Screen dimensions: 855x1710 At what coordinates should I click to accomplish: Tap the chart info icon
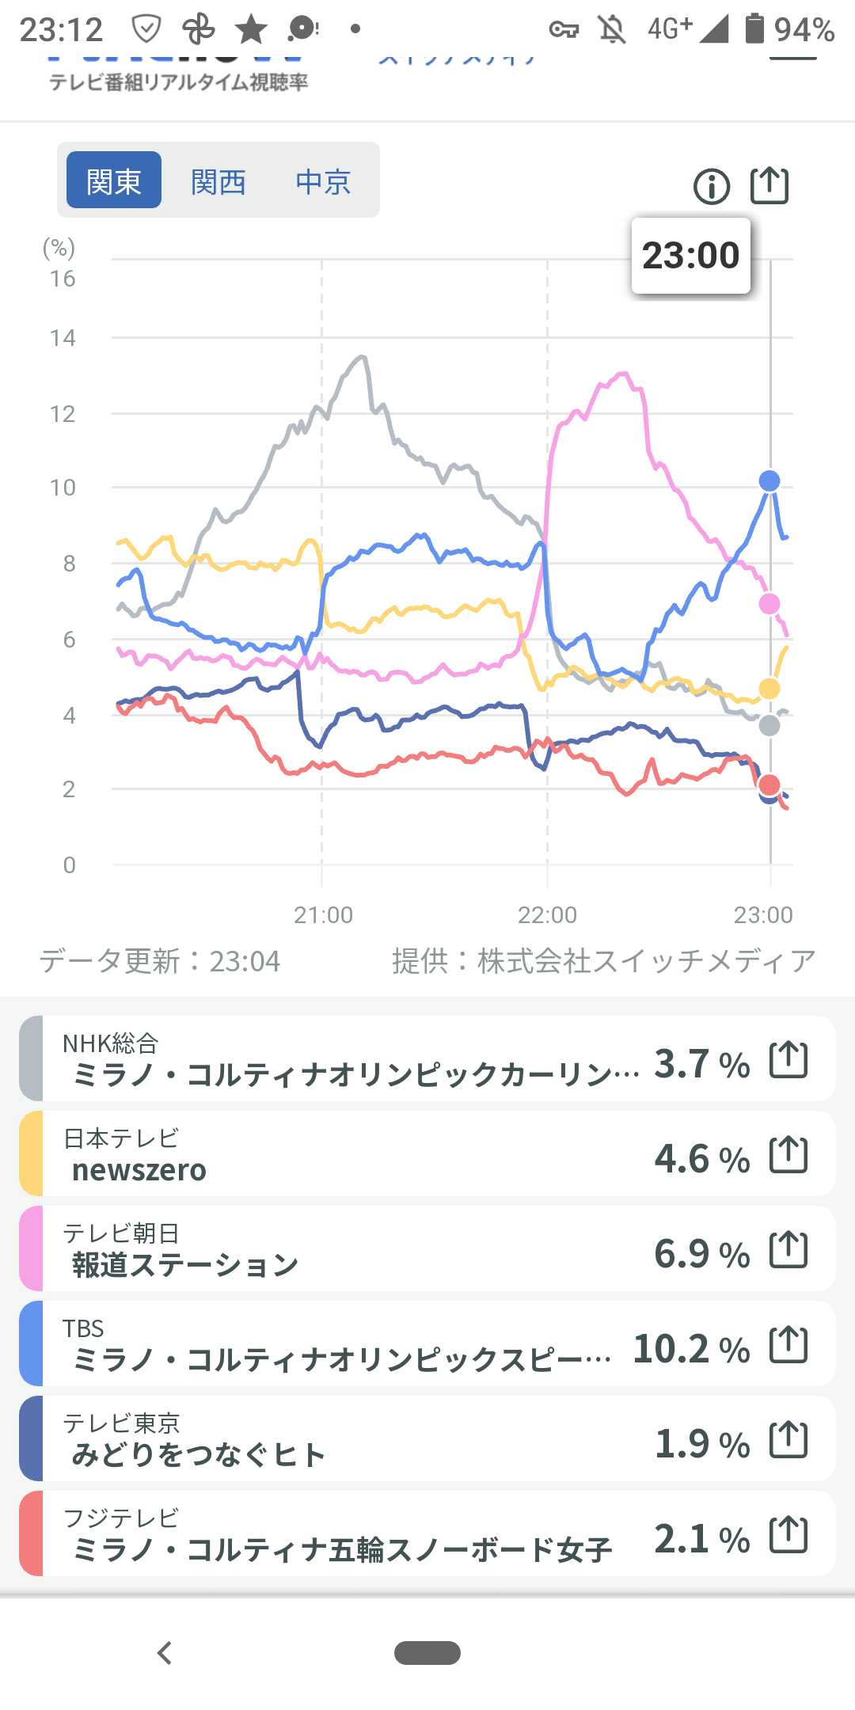(711, 188)
